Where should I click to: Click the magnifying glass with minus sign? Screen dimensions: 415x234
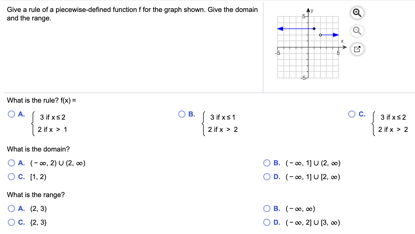tap(357, 31)
